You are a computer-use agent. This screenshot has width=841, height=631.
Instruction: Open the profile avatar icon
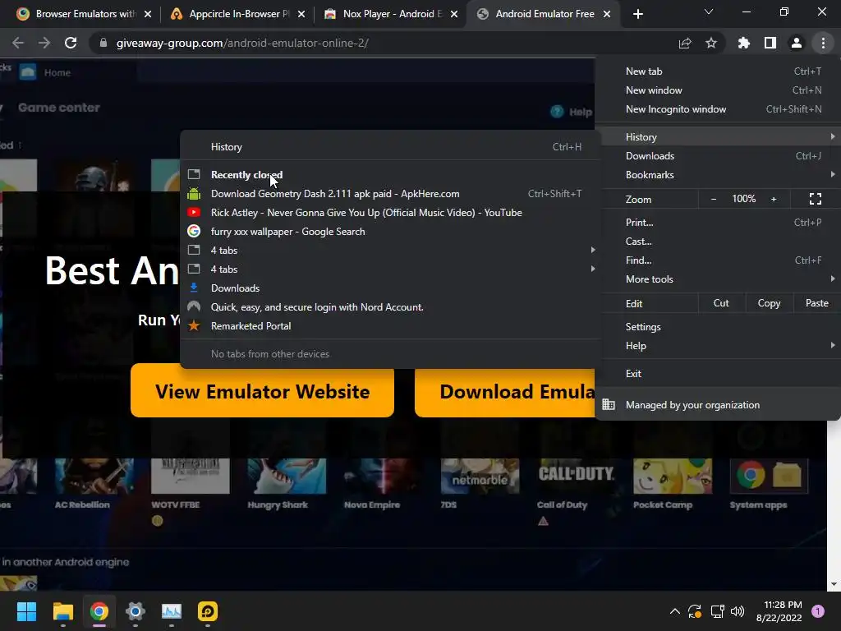(x=797, y=43)
